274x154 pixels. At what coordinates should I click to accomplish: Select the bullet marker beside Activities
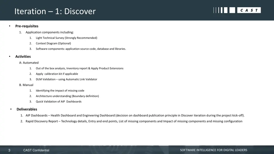[x=10, y=56]
